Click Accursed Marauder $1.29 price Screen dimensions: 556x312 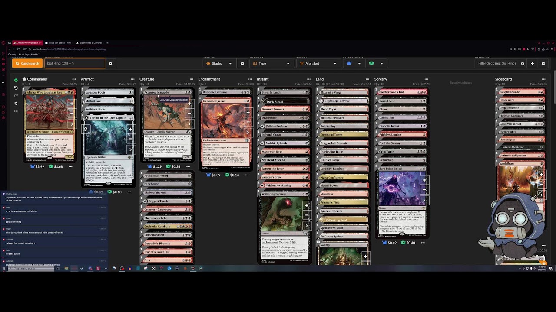[155, 166]
